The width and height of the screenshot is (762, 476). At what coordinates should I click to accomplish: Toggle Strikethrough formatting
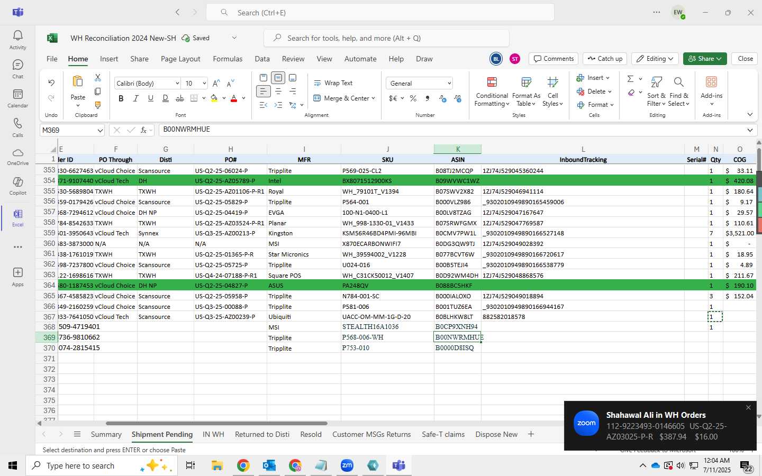pyautogui.click(x=180, y=98)
